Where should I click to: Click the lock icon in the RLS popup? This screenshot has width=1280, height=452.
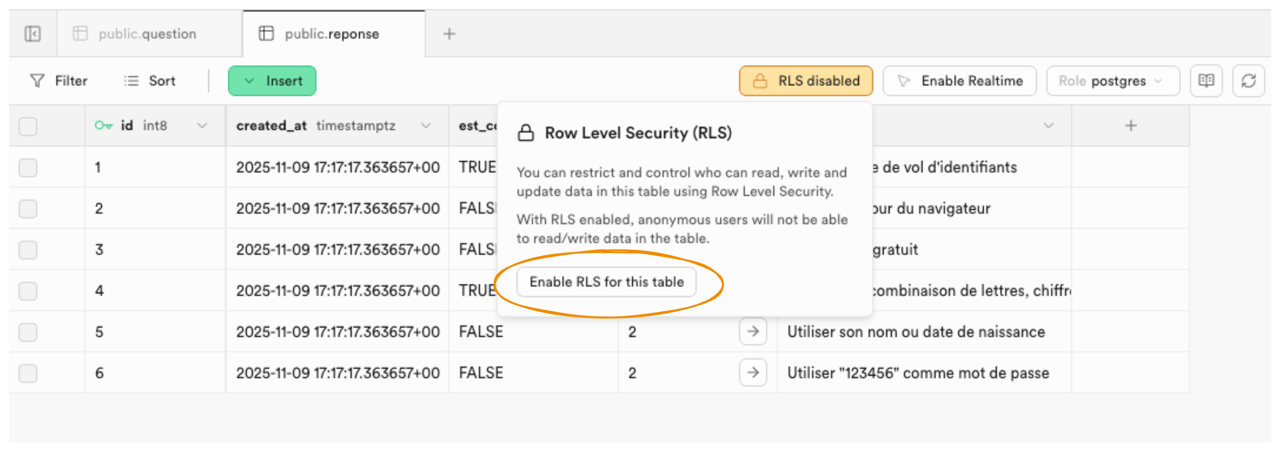click(x=525, y=132)
